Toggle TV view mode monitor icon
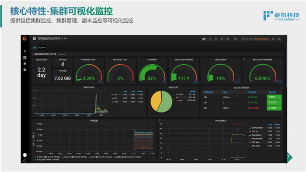The height and width of the screenshot is (172, 306). (236, 39)
